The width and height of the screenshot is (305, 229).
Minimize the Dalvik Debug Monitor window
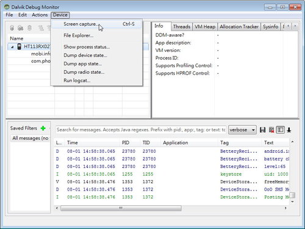pos(270,7)
